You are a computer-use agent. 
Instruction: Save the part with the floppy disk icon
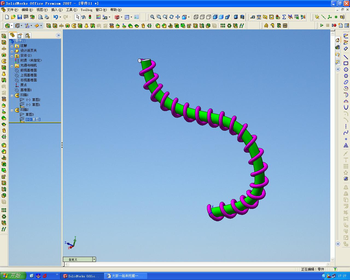(20, 17)
